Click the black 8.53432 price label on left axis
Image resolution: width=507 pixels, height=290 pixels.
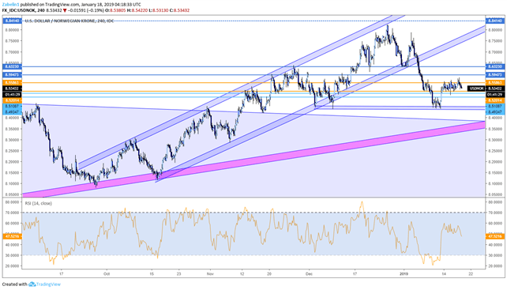(x=13, y=89)
